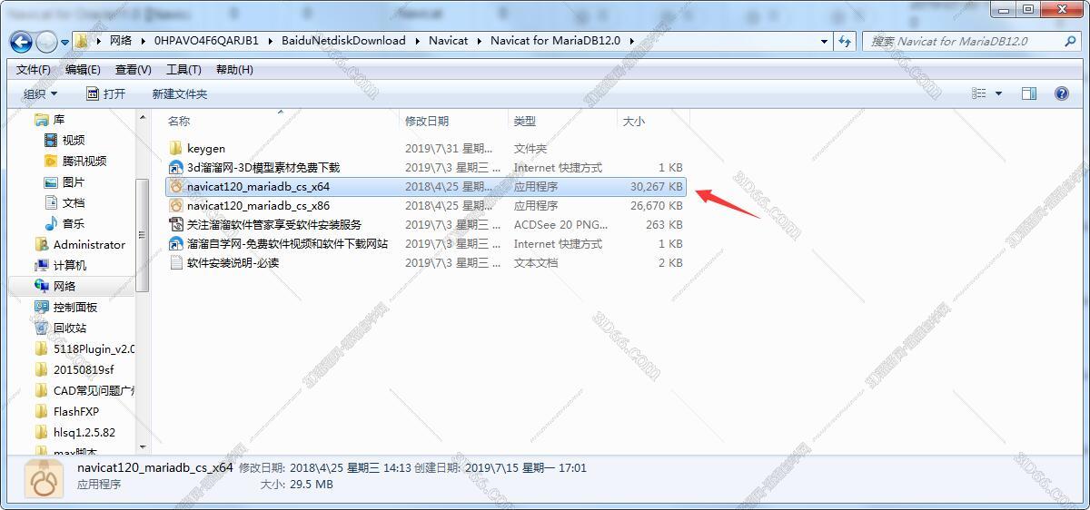Open 回收站 in the navigation pane
The width and height of the screenshot is (1090, 510).
70,328
